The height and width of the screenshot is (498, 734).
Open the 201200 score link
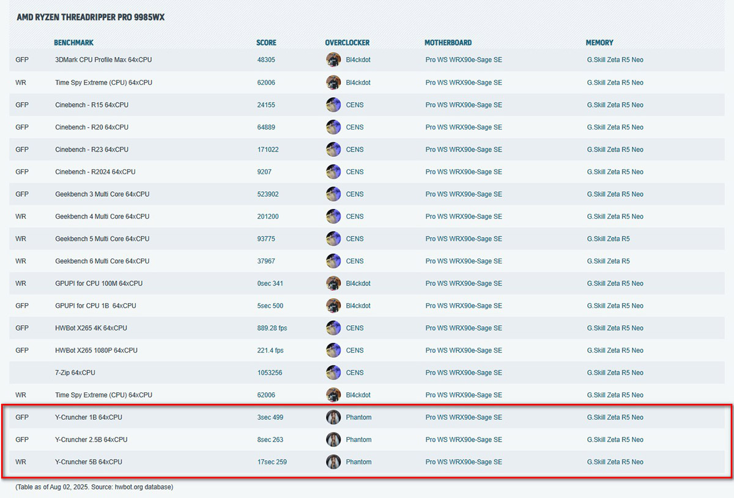[268, 216]
